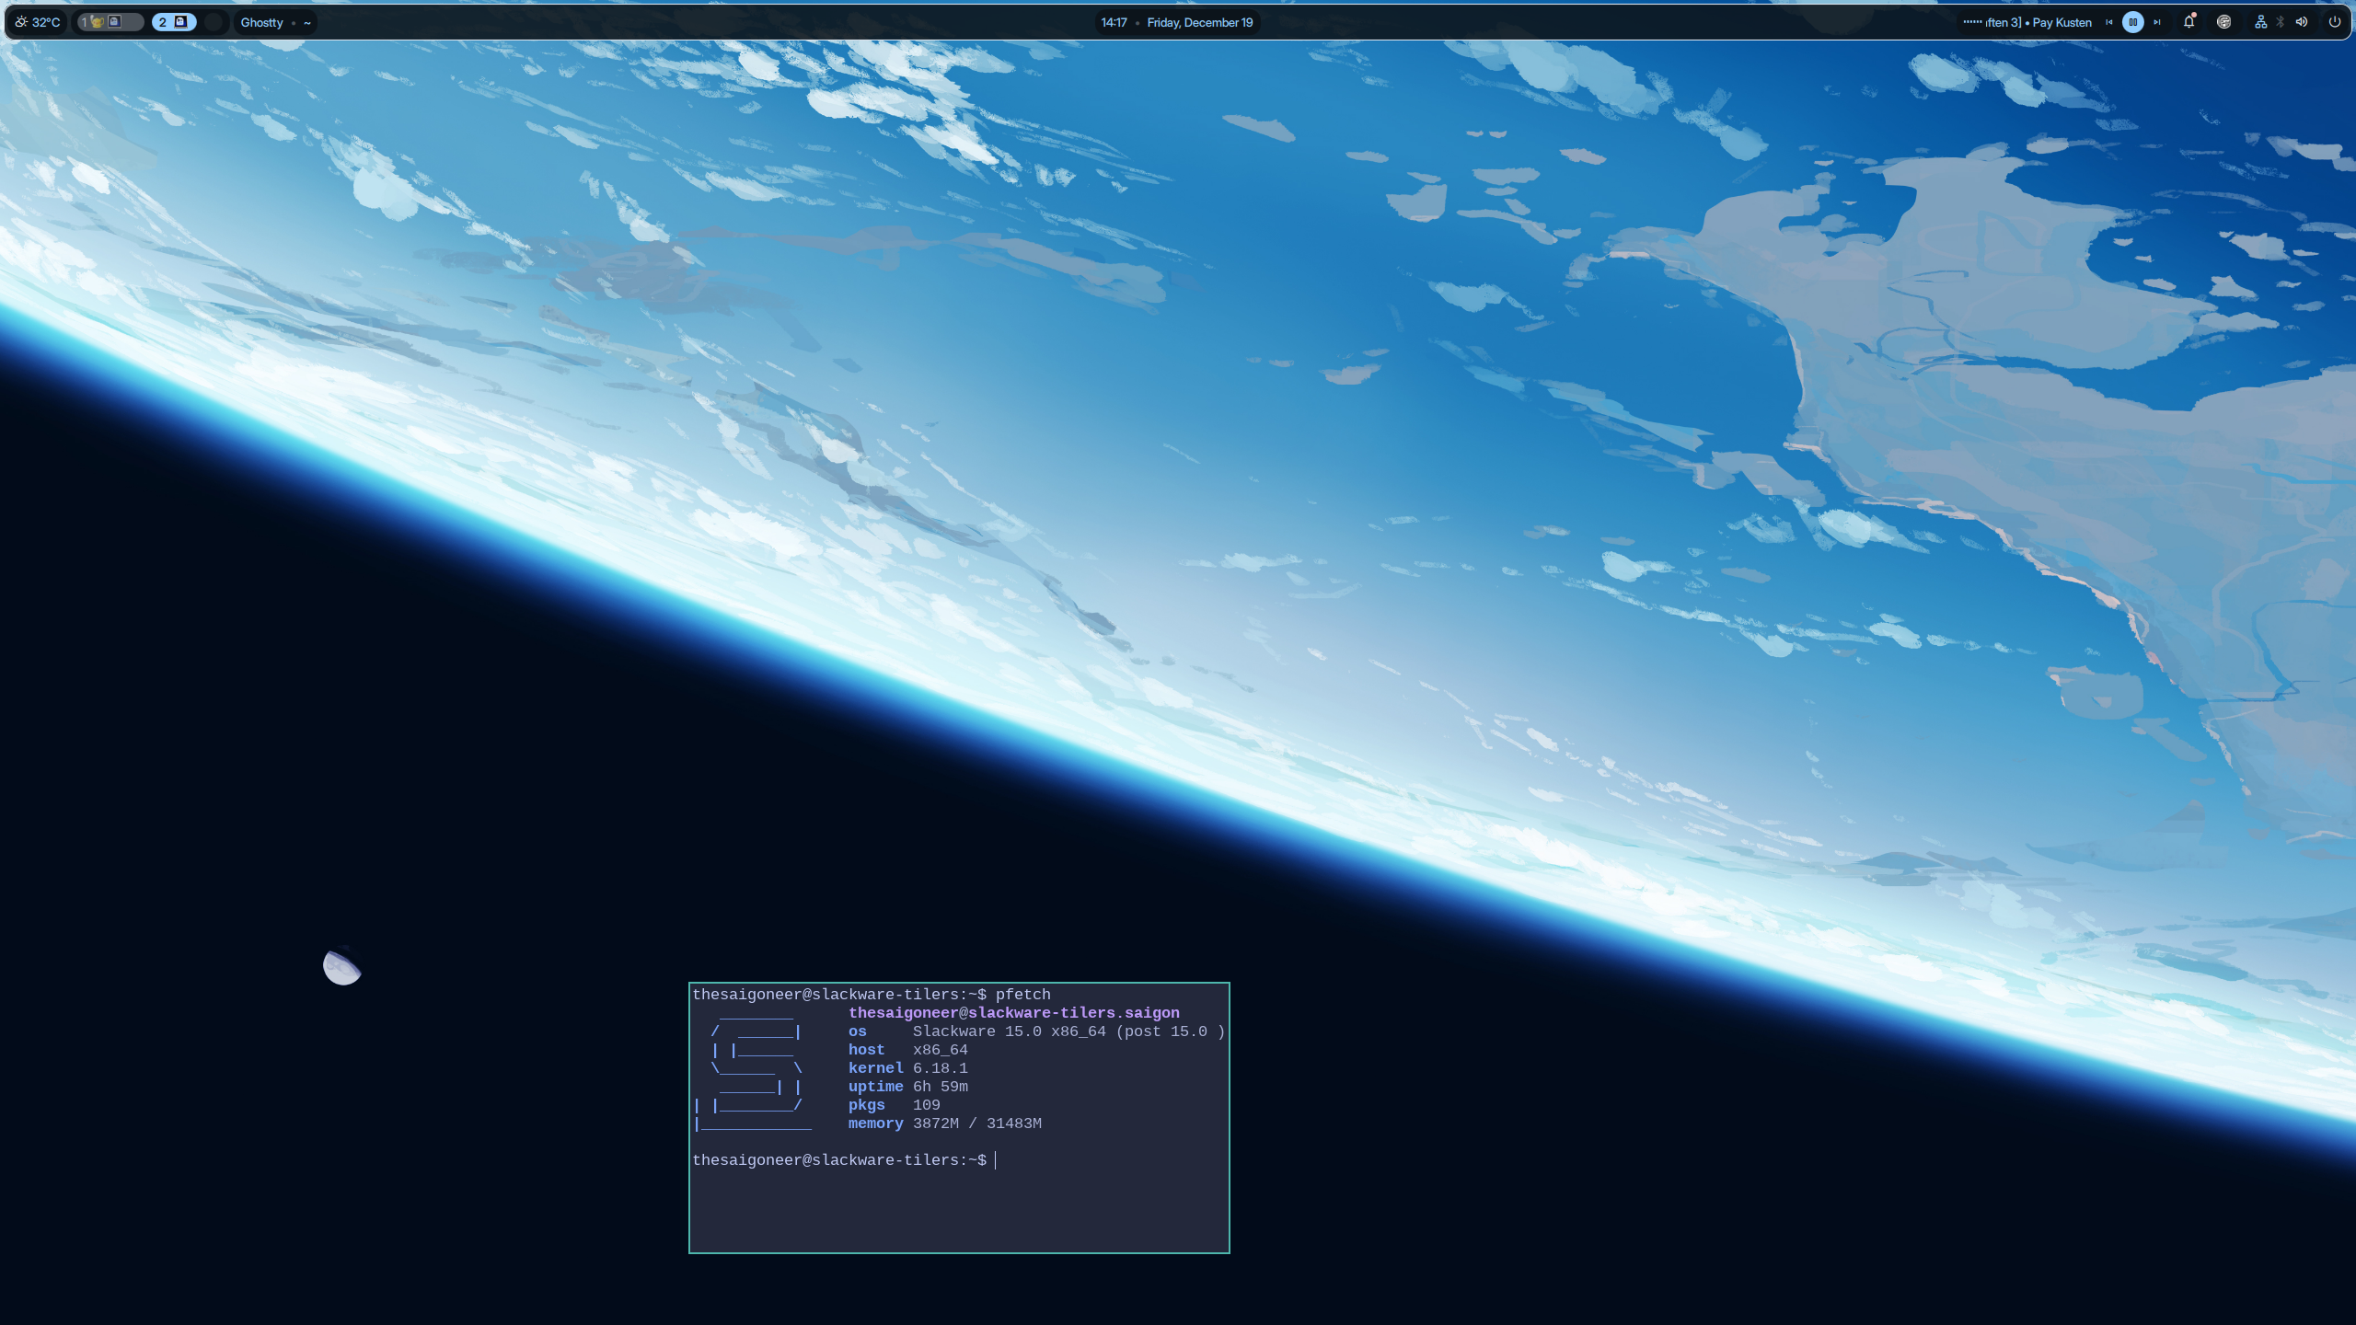Open the power menu icon
2356x1325 pixels.
[2334, 22]
